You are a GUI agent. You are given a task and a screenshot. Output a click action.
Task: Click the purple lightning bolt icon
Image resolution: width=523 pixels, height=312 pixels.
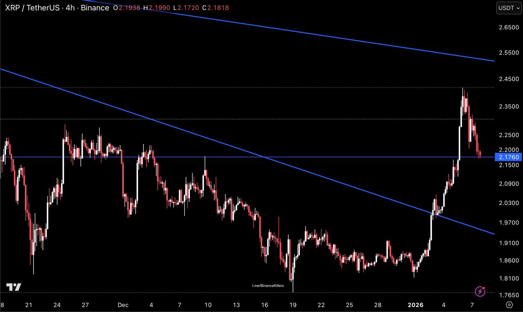click(x=480, y=292)
